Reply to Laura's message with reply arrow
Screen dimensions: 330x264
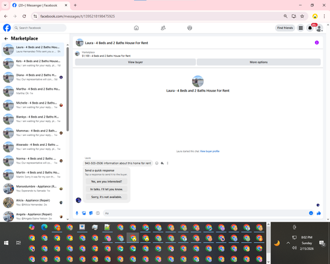point(162,163)
